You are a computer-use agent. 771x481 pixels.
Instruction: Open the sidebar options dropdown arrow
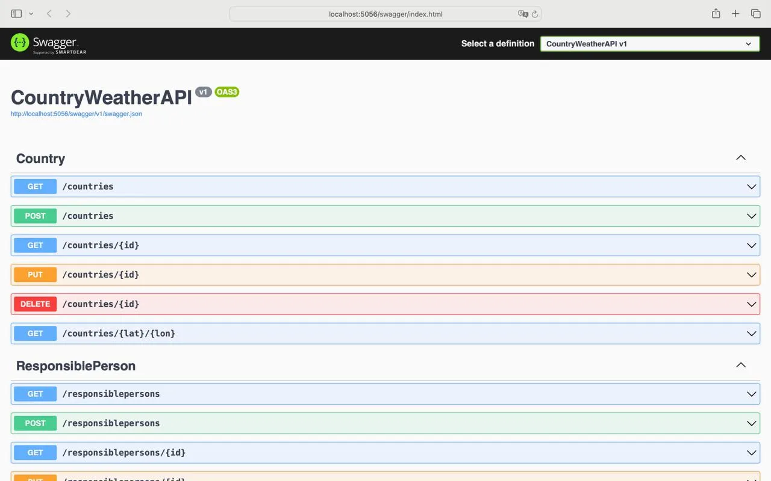coord(31,14)
